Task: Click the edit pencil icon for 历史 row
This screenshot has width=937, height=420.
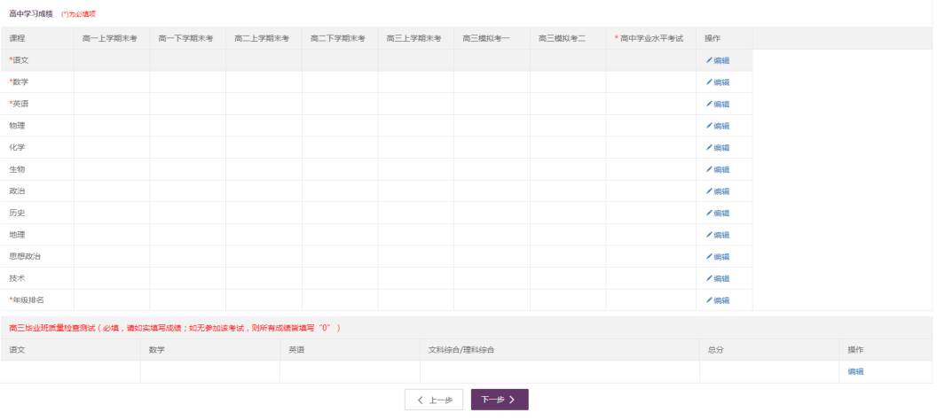Action: [709, 214]
